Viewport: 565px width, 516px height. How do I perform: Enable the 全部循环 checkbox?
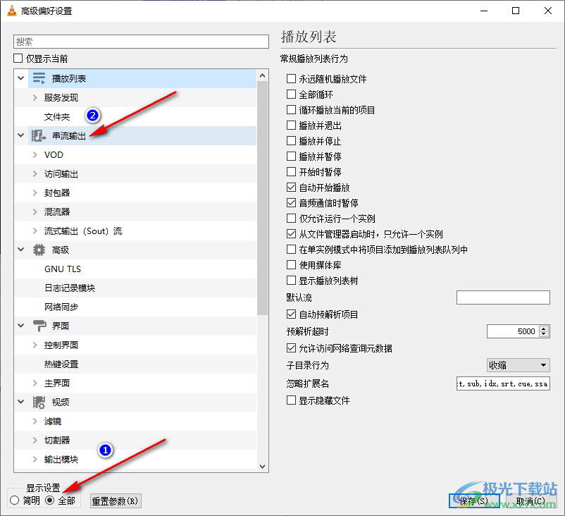[292, 94]
